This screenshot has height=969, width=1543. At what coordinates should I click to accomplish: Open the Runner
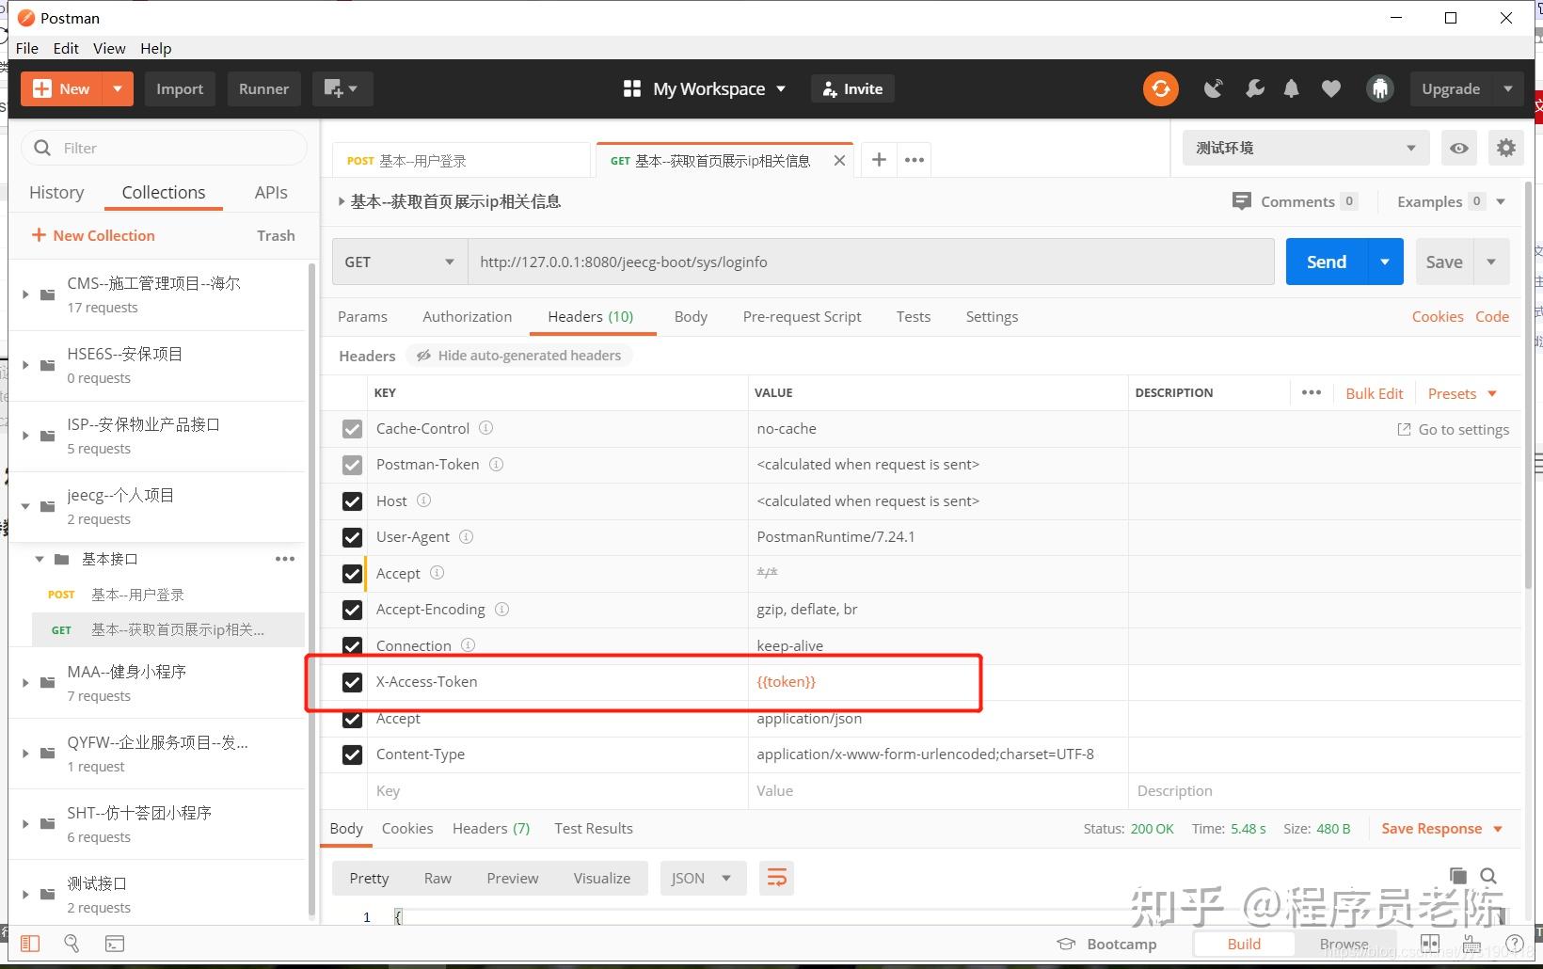(x=263, y=88)
